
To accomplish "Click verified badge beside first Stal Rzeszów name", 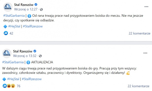I will pyautogui.click(x=36, y=5).
